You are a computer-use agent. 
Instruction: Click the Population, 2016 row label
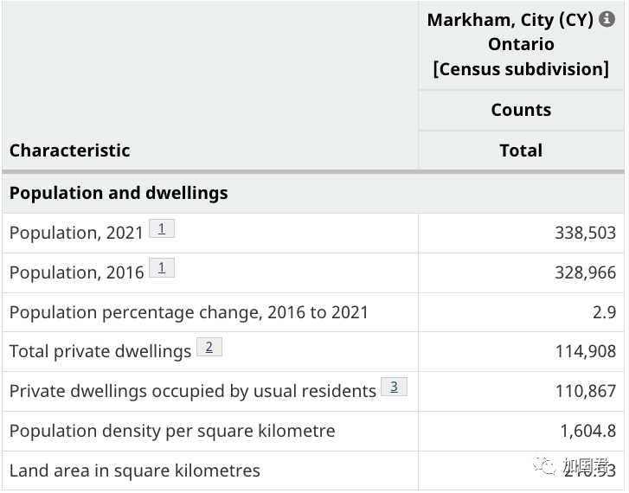(76, 272)
